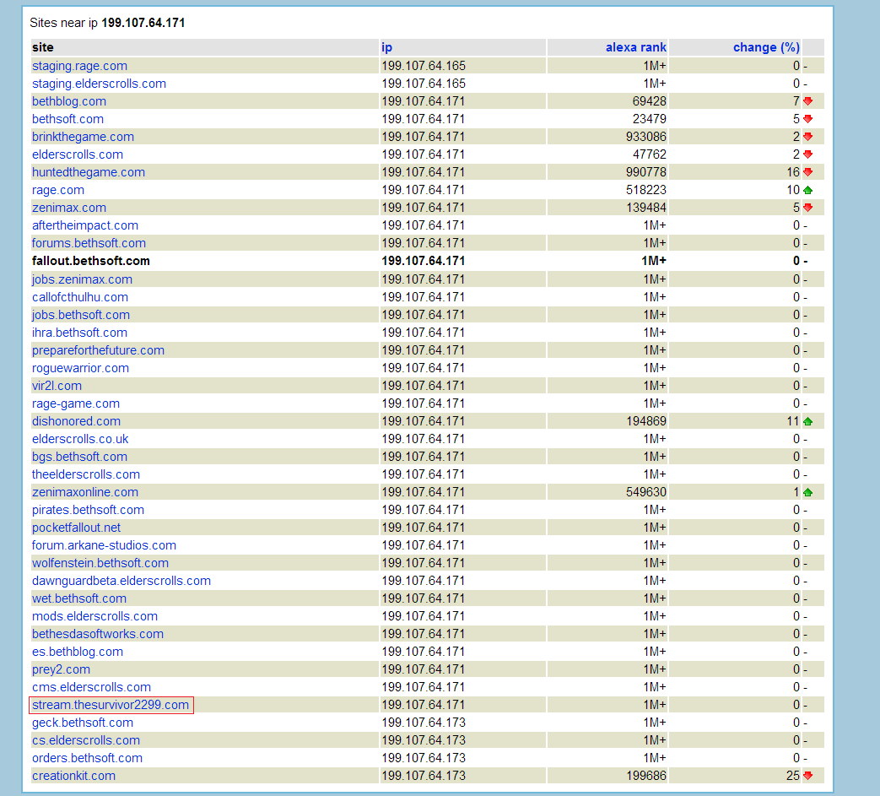Open es.bethblog.com link
The height and width of the screenshot is (796, 880).
[78, 652]
